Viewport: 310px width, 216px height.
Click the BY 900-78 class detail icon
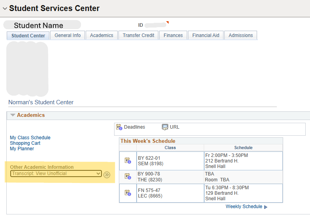tap(128, 177)
